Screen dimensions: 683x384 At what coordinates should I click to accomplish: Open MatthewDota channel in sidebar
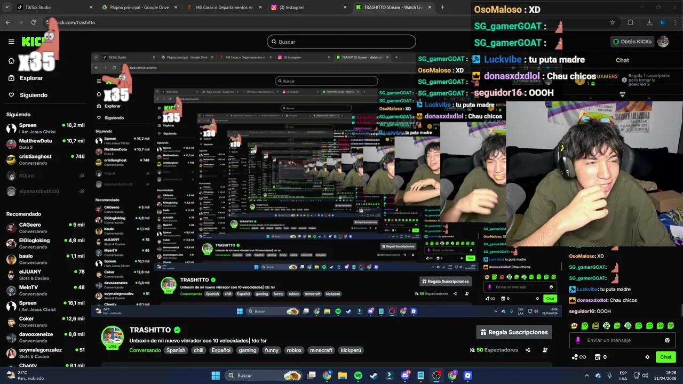[44, 143]
